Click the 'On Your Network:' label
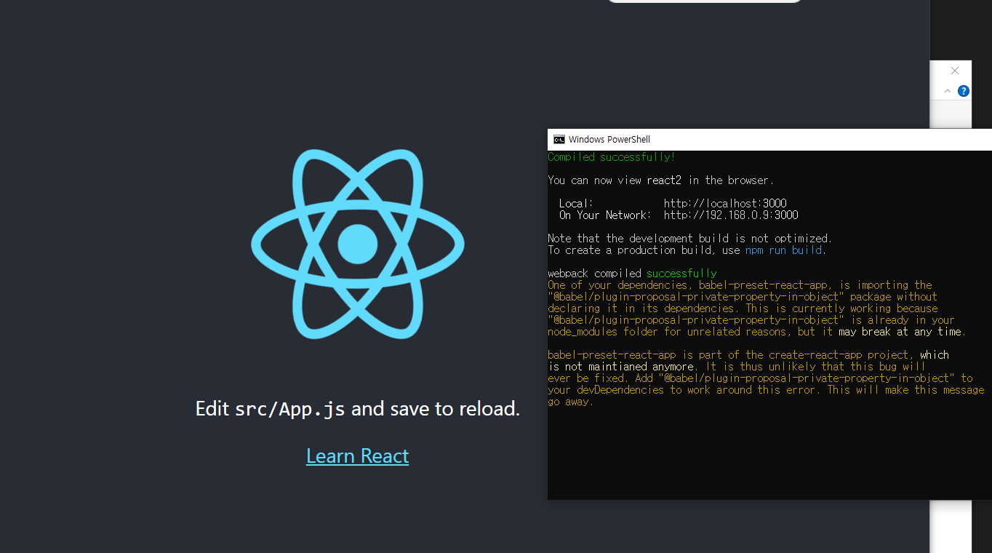Image resolution: width=992 pixels, height=553 pixels. 606,215
